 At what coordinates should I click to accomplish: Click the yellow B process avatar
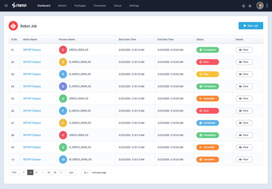pos(63,62)
